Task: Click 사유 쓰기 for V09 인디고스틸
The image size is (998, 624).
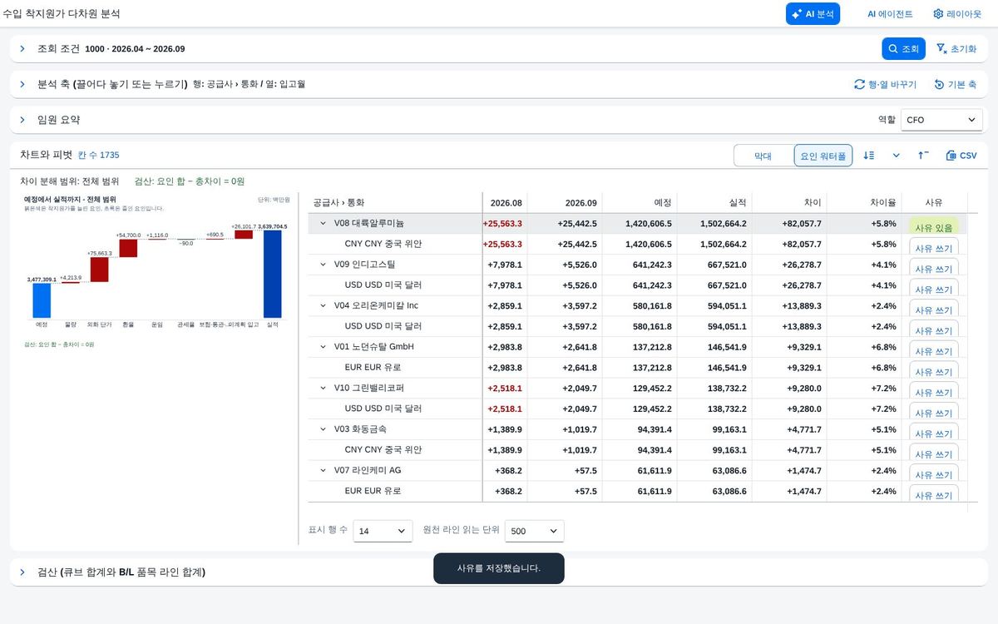Action: pyautogui.click(x=933, y=267)
